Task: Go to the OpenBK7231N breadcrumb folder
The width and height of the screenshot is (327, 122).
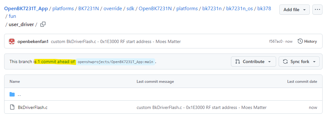Action: click(x=155, y=9)
